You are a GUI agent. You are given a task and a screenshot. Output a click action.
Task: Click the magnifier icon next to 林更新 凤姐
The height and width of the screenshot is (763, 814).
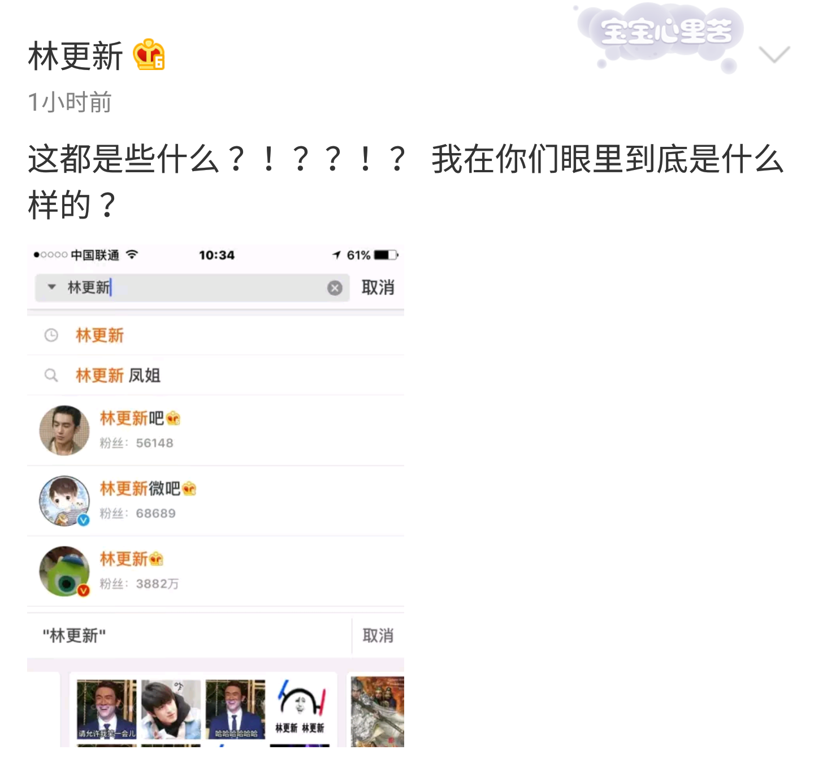click(x=51, y=375)
